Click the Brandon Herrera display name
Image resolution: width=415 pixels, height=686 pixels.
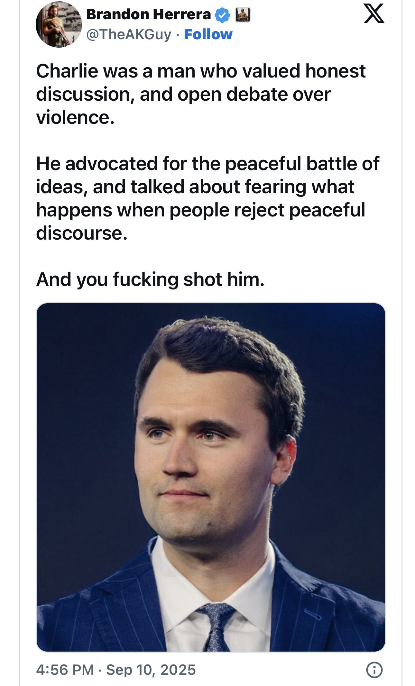(149, 14)
